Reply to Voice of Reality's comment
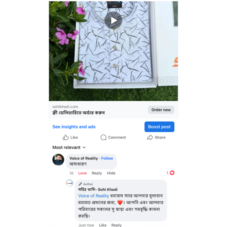This screenshot has width=227, height=227. [97, 173]
